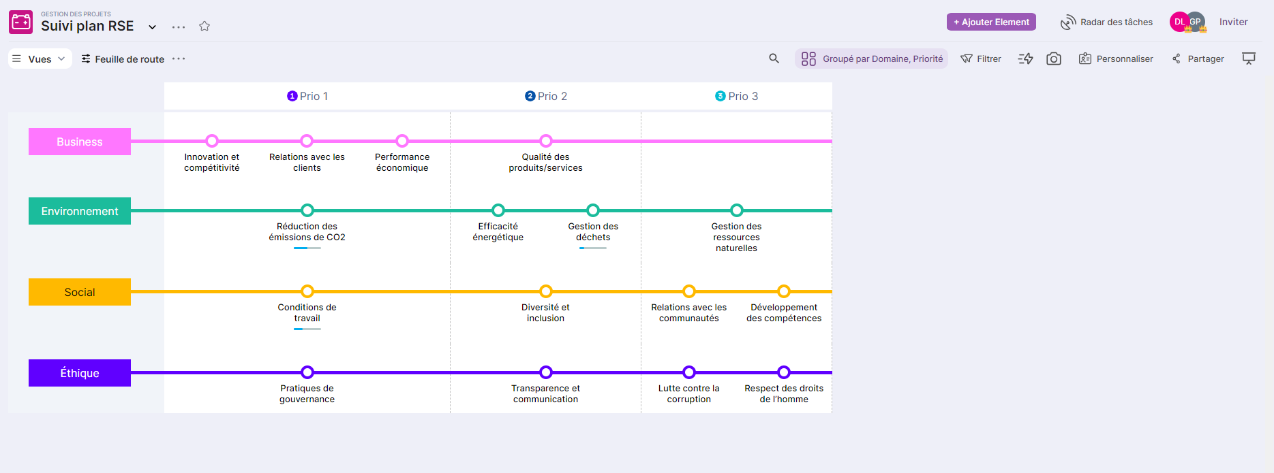Open presentation mode screen icon
Screen dimensions: 1274x473
pos(1248,59)
